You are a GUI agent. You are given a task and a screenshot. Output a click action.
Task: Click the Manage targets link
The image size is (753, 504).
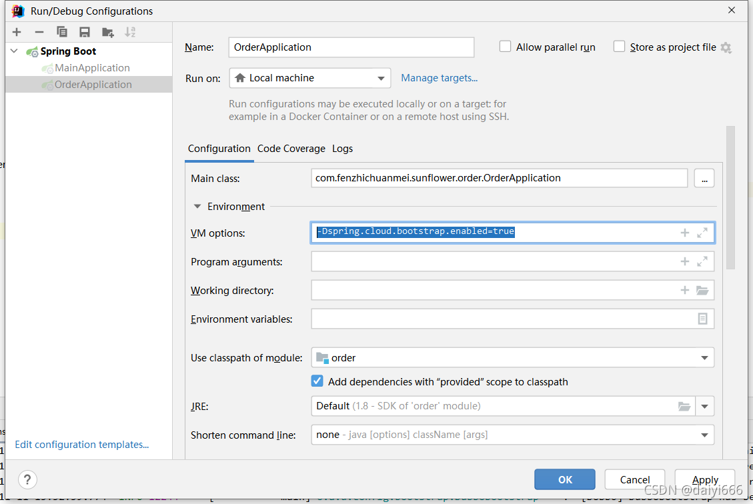click(440, 78)
